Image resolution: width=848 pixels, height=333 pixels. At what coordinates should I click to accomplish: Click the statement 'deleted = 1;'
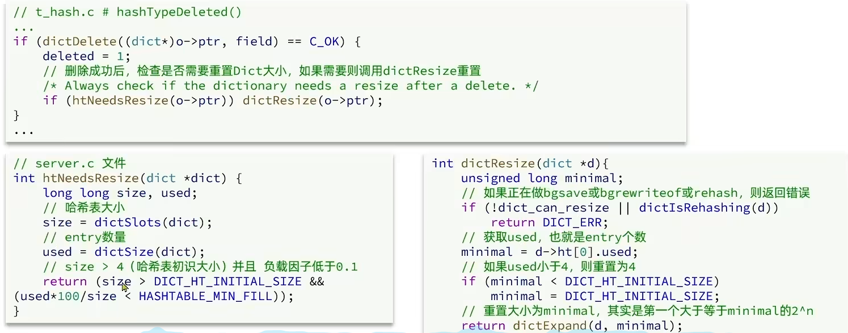87,56
